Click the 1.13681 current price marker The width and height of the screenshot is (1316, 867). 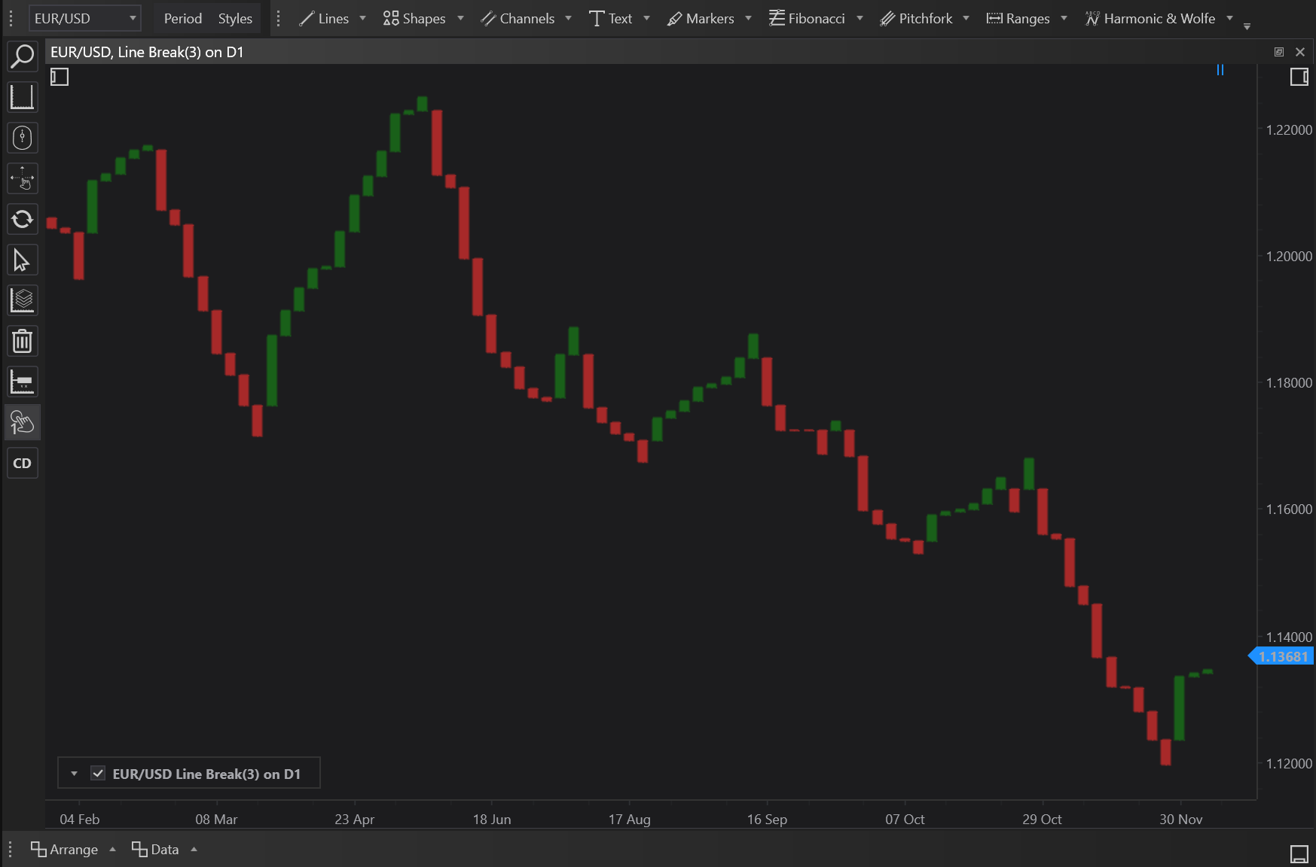1282,656
